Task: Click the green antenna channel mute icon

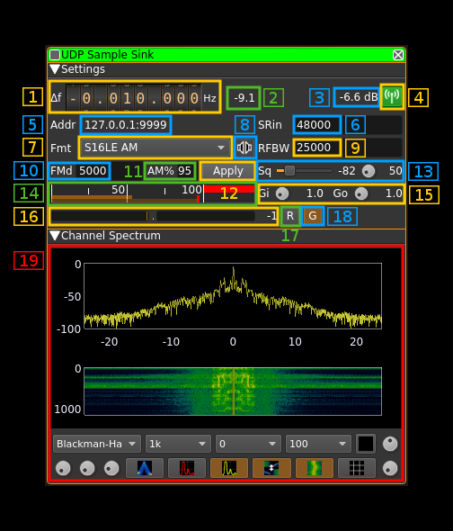Action: (392, 97)
